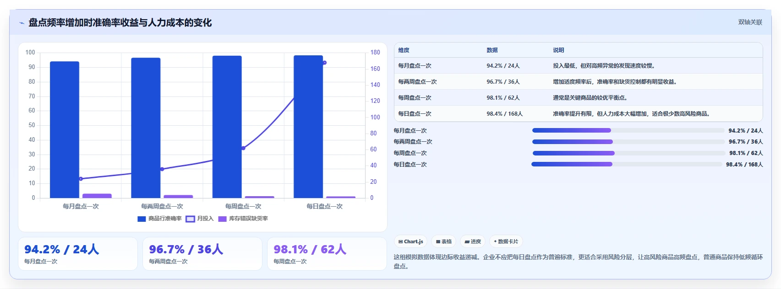
Task: Click the summary paragraph starting 这组模拟数据
Action: (578, 262)
